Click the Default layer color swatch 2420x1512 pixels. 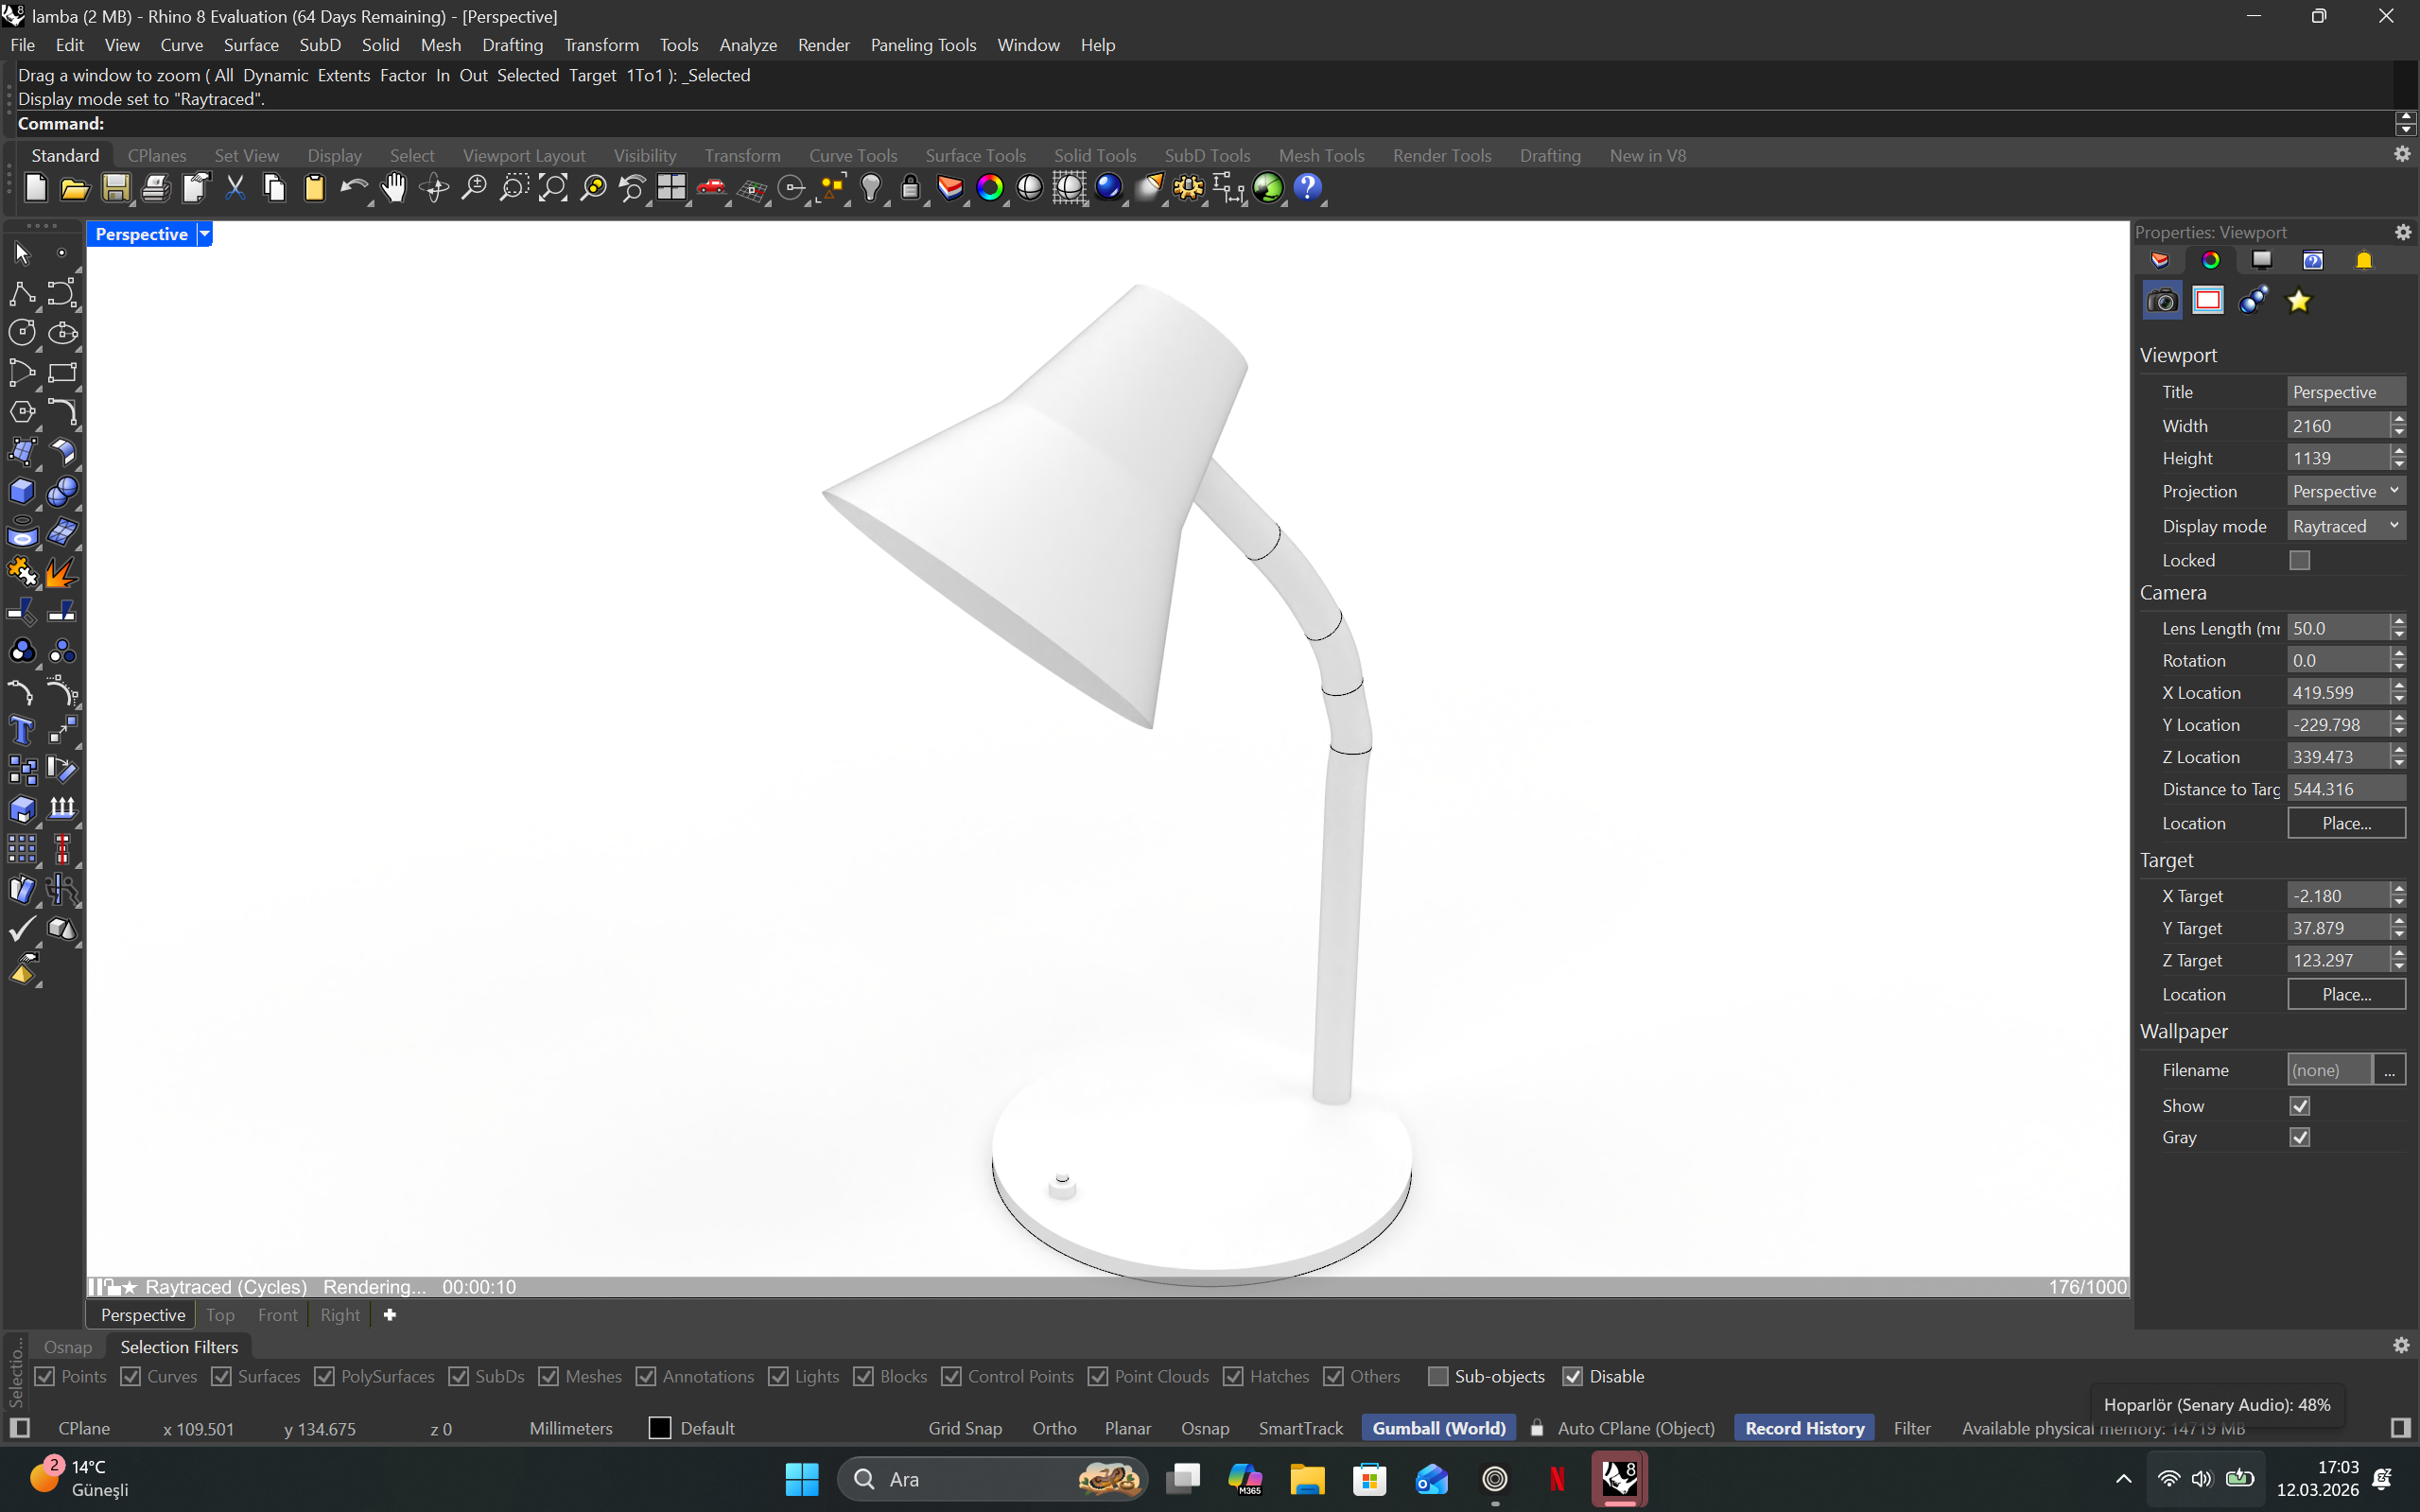(660, 1429)
